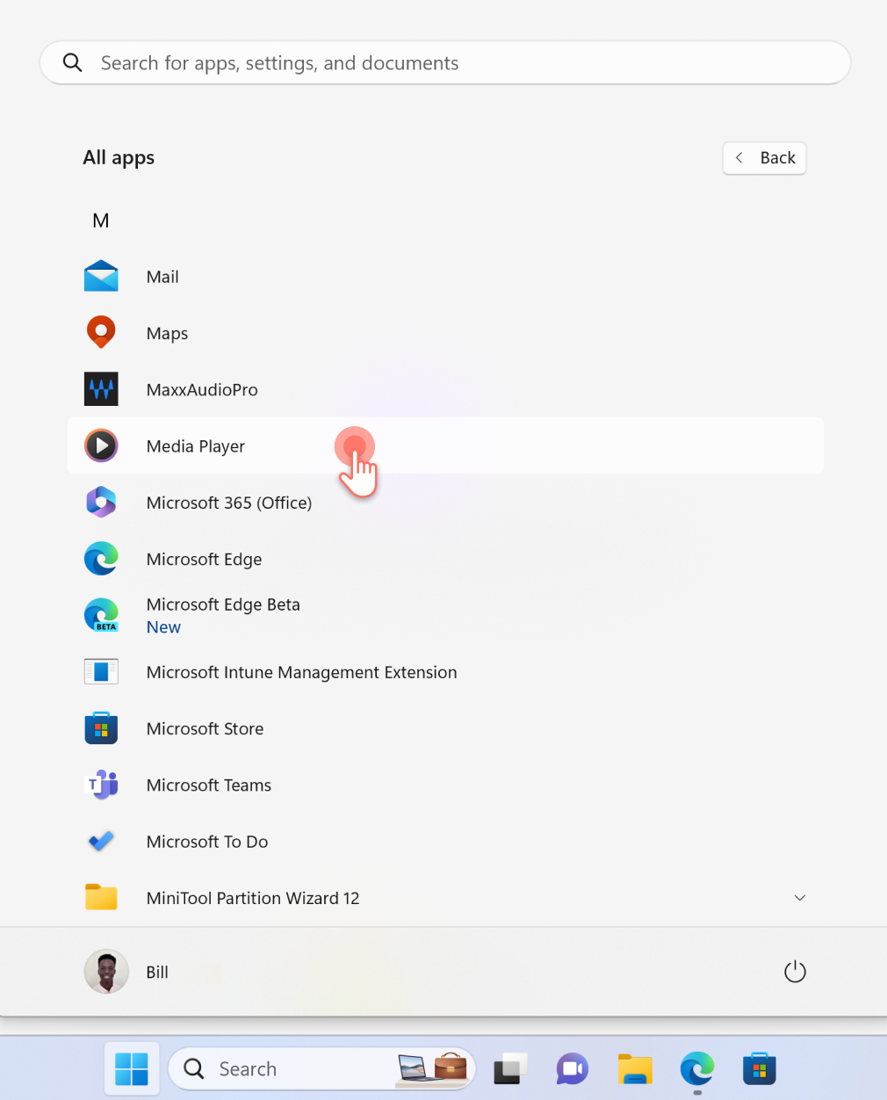887x1100 pixels.
Task: Open MaxxAudioPro waveform icon
Action: click(101, 389)
